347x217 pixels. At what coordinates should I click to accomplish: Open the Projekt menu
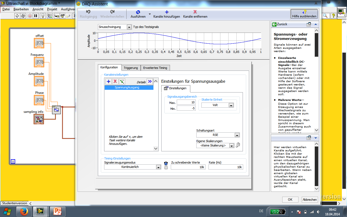tap(52, 9)
